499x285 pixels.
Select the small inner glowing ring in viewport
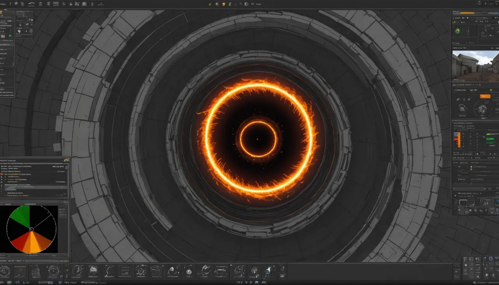pos(258,139)
